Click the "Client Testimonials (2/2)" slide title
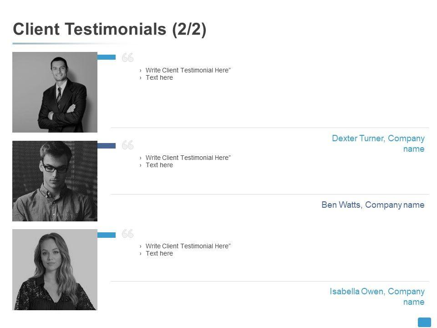This screenshot has height=328, width=437. click(x=110, y=29)
